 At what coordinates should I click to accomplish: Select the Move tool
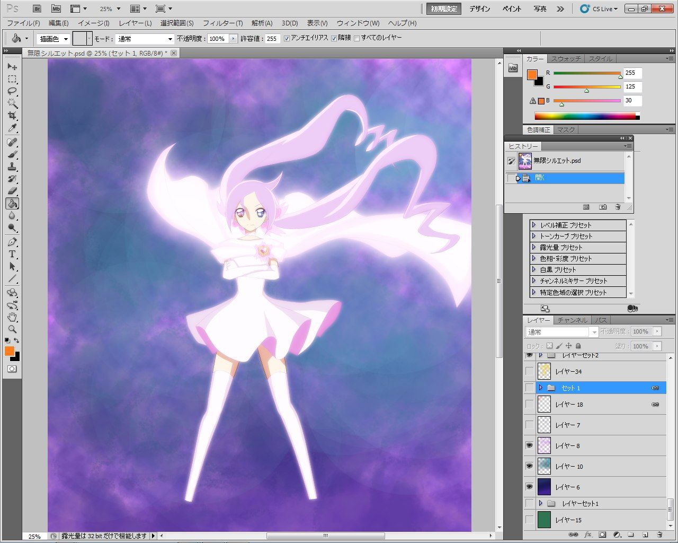click(12, 67)
